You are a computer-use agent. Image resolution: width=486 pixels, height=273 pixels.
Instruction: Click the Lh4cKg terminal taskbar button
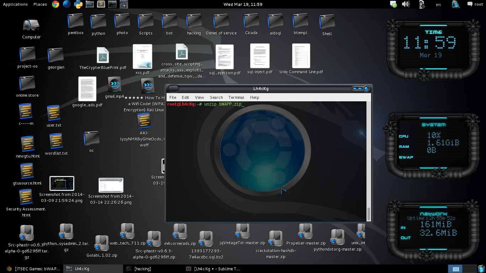[x=93, y=269]
